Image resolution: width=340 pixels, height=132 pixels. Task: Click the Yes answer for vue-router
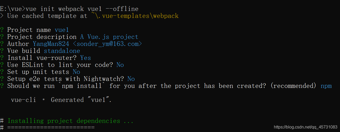[x=86, y=58]
